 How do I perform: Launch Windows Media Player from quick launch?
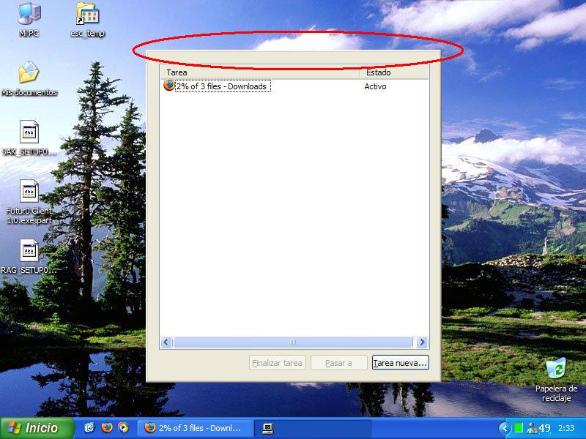click(123, 428)
